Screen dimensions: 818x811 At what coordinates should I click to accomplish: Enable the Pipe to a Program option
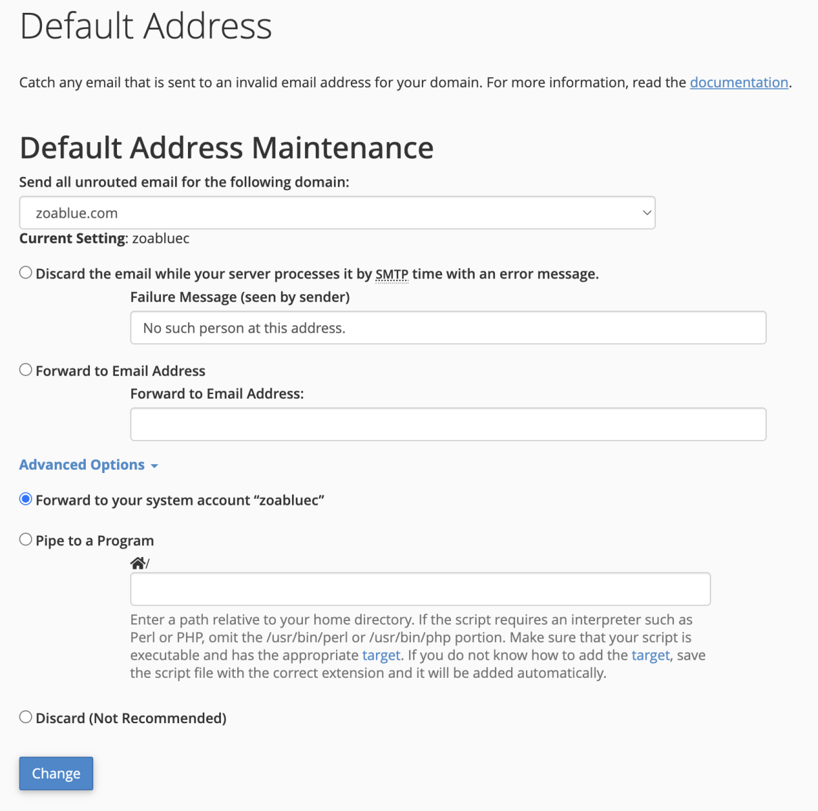pos(26,539)
